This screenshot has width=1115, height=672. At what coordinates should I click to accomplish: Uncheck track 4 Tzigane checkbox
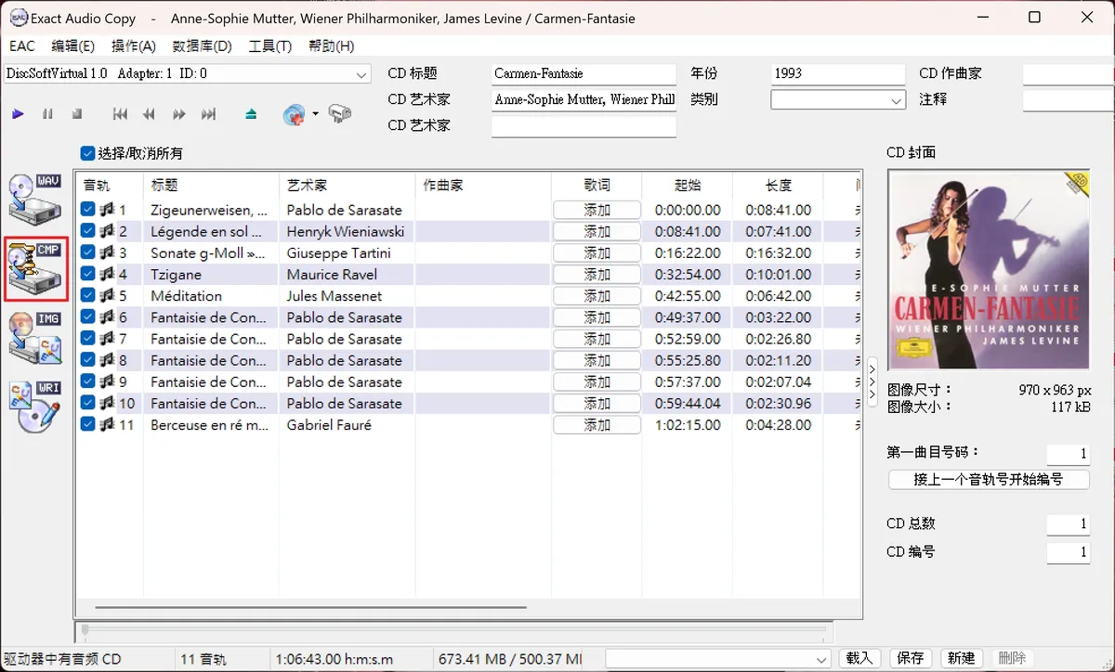coord(87,274)
